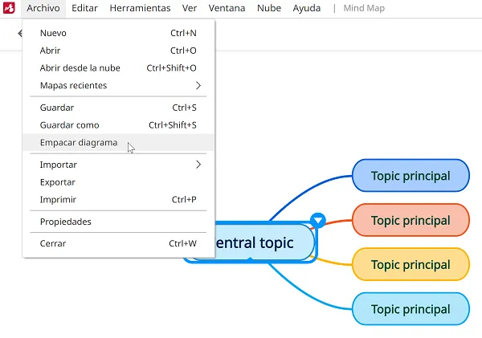The image size is (482, 338).
Task: Open the Nube menu
Action: click(x=269, y=8)
